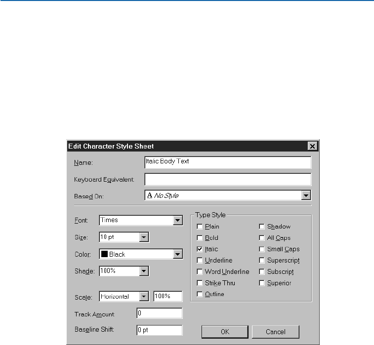Enable the Outline checkbox
The height and width of the screenshot is (345, 374).
click(200, 294)
